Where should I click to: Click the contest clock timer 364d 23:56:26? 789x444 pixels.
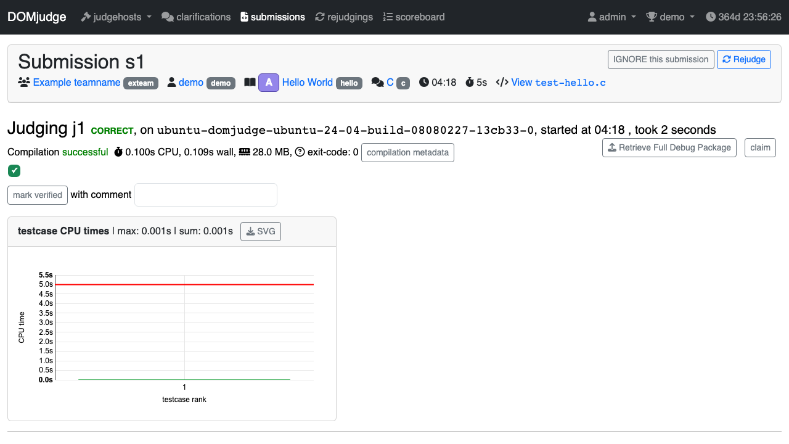(x=743, y=17)
